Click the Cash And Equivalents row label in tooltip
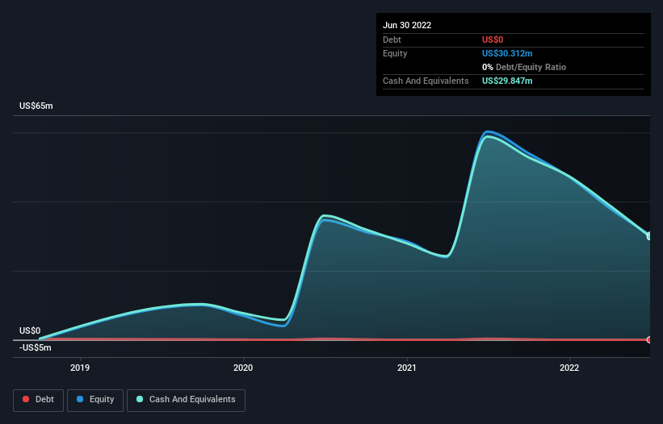This screenshot has width=663, height=424. (426, 81)
